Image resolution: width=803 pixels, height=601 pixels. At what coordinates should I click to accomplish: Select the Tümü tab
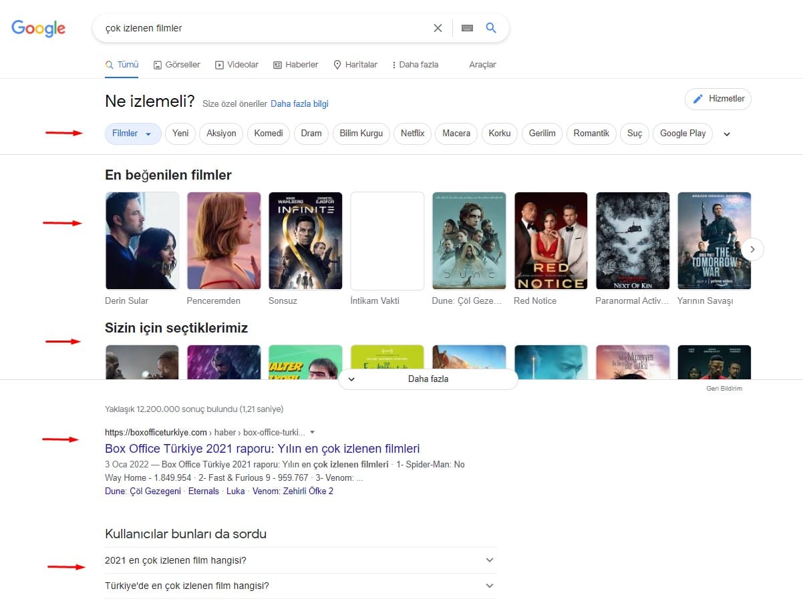tap(122, 65)
